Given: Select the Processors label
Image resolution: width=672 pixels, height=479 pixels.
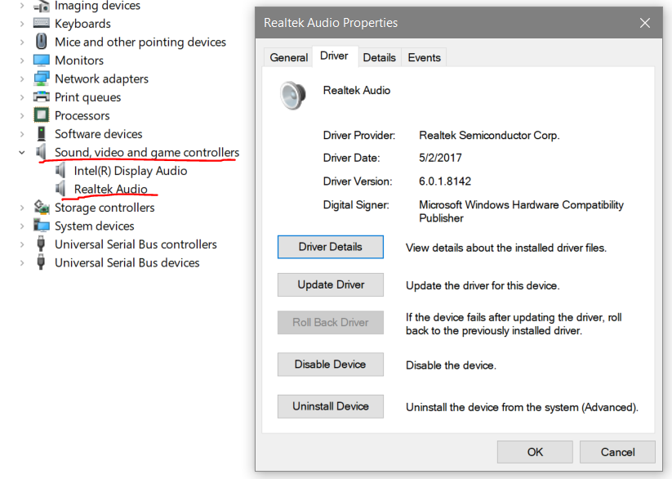Looking at the screenshot, I should tap(82, 116).
